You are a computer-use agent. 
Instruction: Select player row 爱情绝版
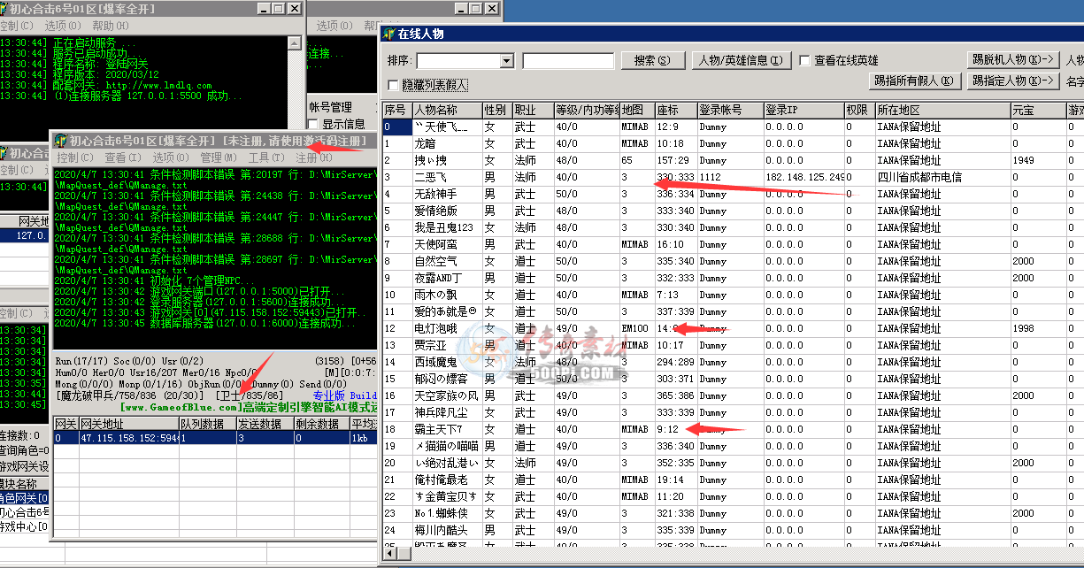click(x=733, y=211)
